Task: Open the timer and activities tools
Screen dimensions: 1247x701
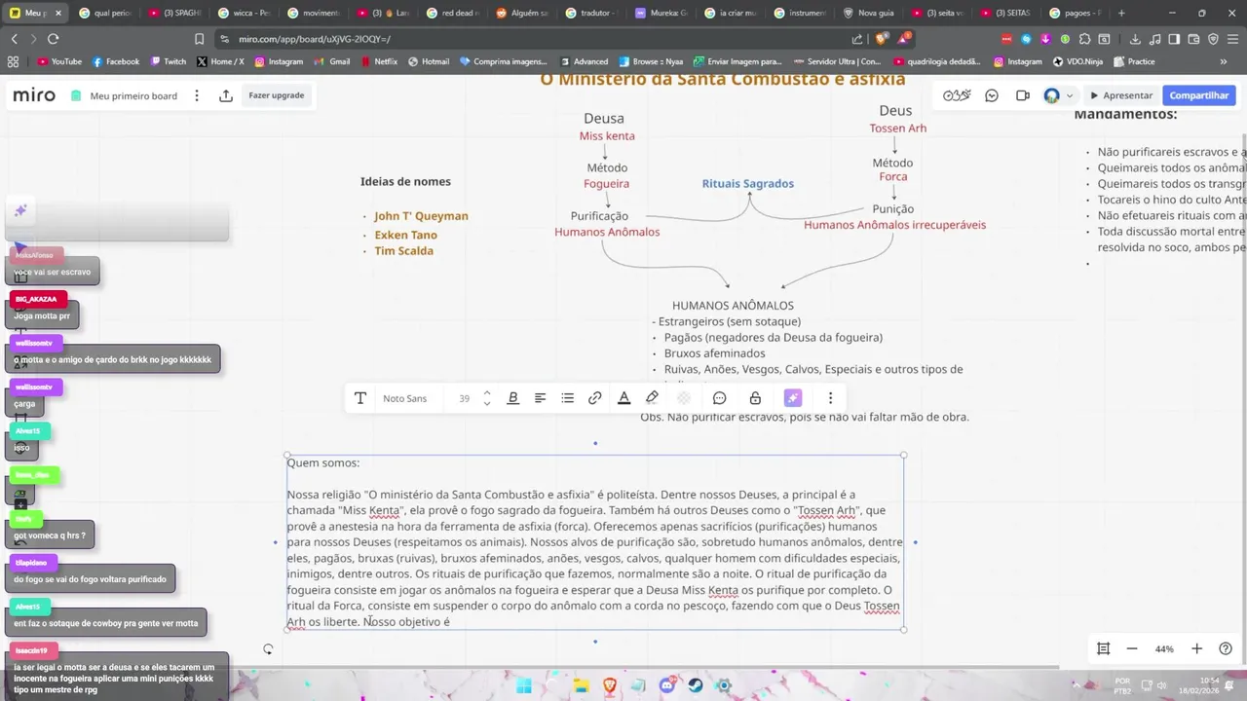Action: (957, 95)
